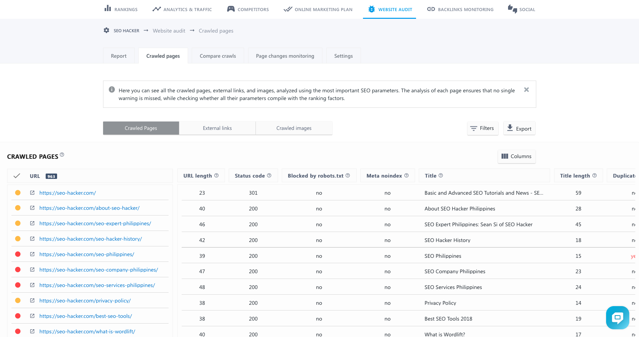Image resolution: width=639 pixels, height=337 pixels.
Task: Click help icon next to Meta noindex
Action: click(406, 176)
